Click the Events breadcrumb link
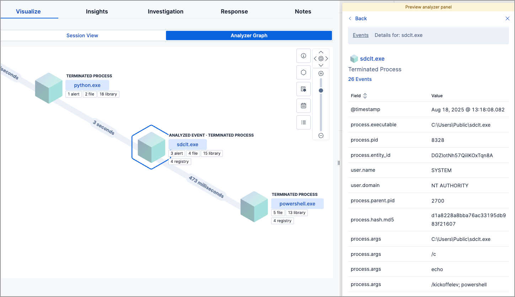Viewport: 515px width, 297px height. (x=360, y=35)
